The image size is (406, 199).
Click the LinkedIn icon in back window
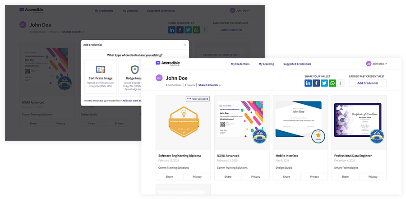coord(172,30)
